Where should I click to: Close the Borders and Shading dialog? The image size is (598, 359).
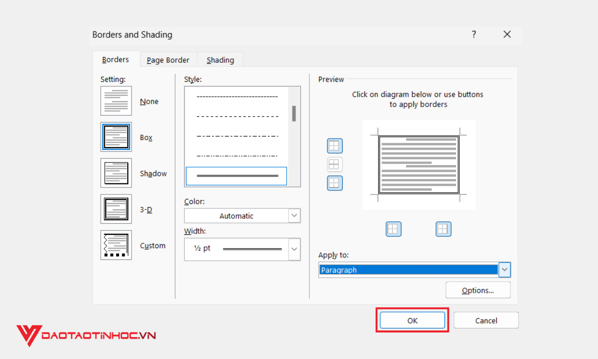pos(507,34)
